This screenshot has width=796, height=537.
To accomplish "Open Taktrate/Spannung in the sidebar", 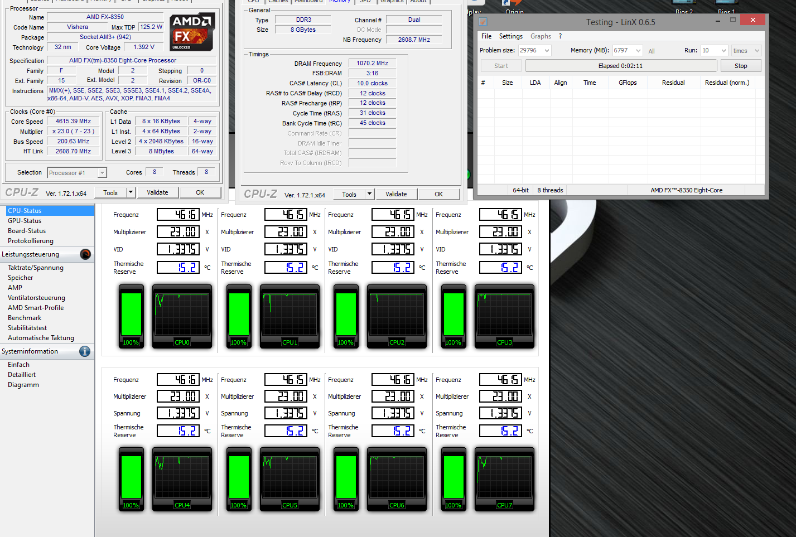I will (x=36, y=268).
